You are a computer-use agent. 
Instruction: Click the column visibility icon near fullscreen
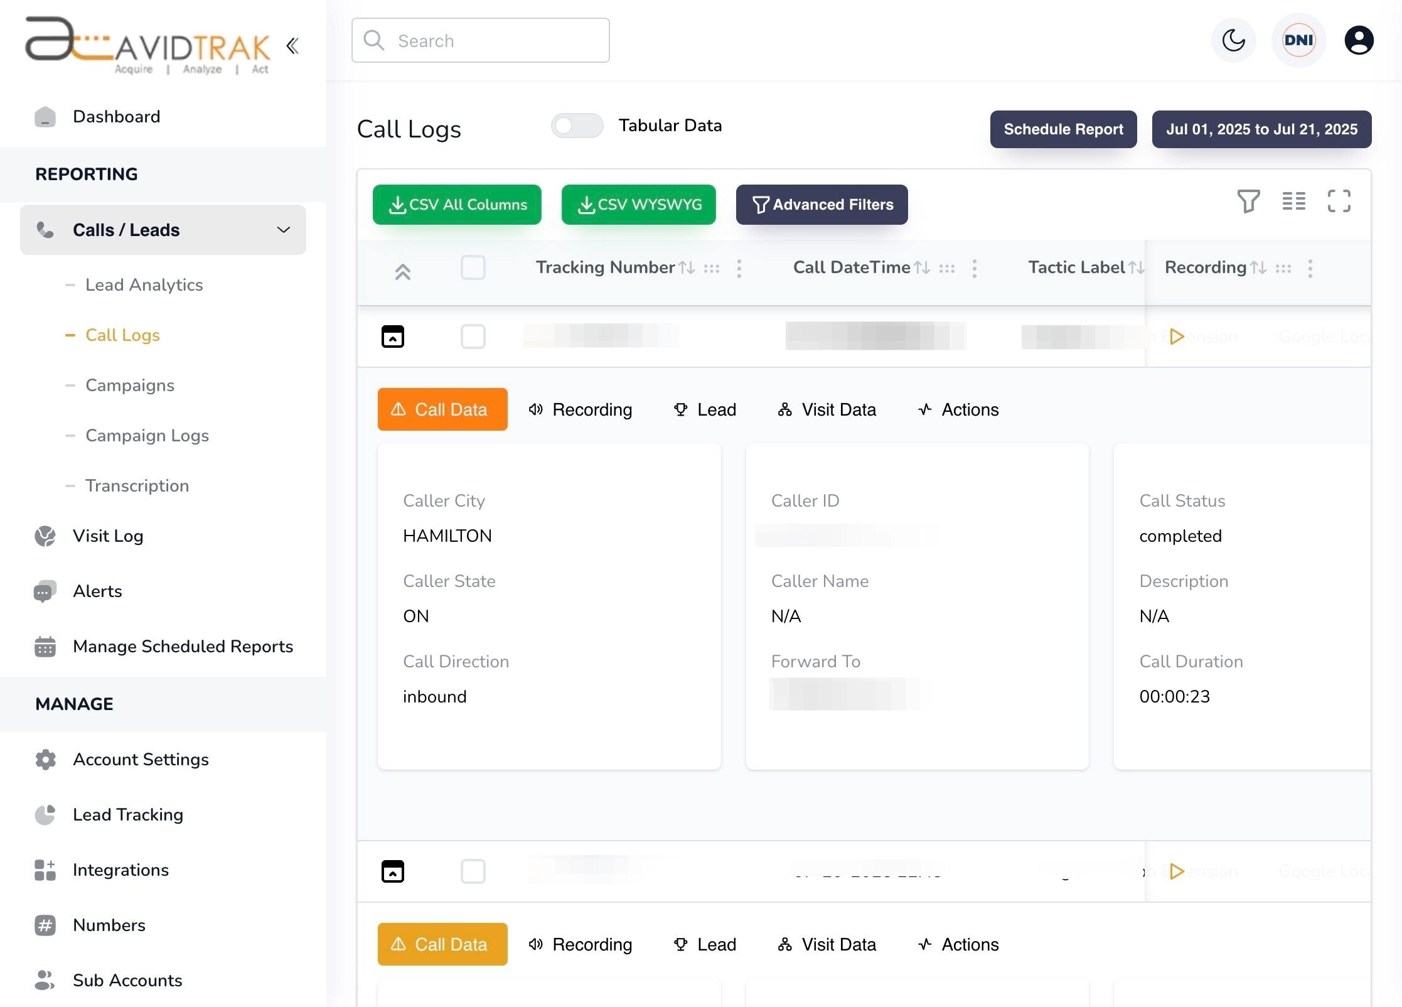click(x=1293, y=202)
